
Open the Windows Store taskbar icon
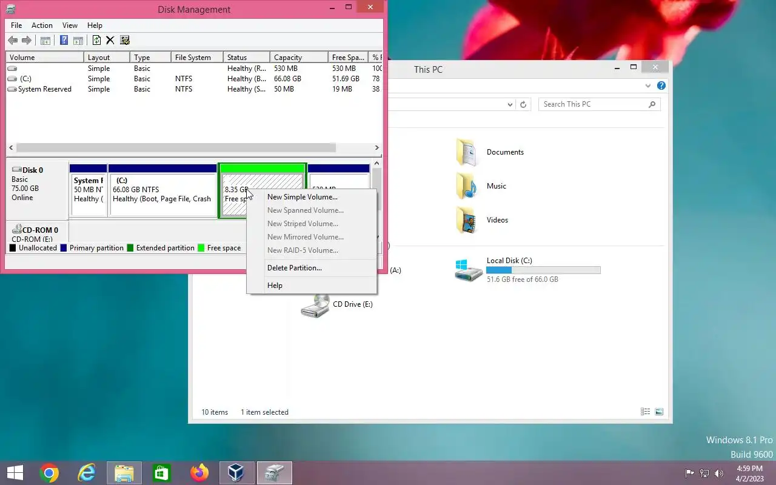(162, 473)
